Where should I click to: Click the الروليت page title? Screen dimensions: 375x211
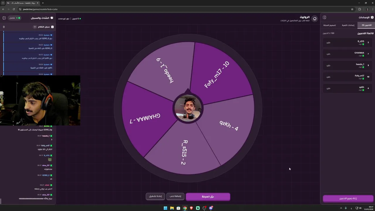pos(305,17)
